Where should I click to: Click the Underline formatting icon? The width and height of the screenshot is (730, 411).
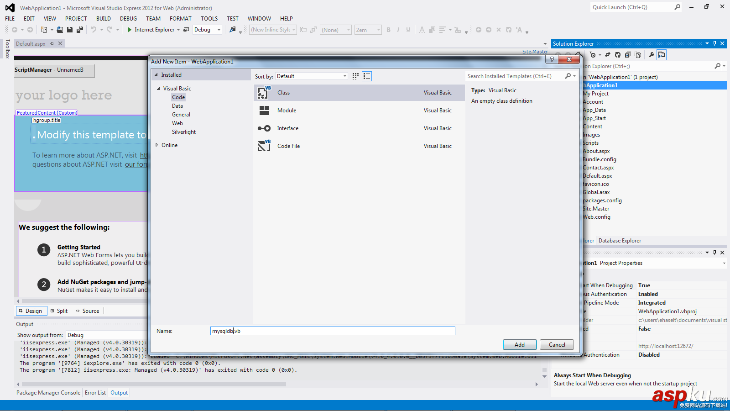(x=408, y=30)
